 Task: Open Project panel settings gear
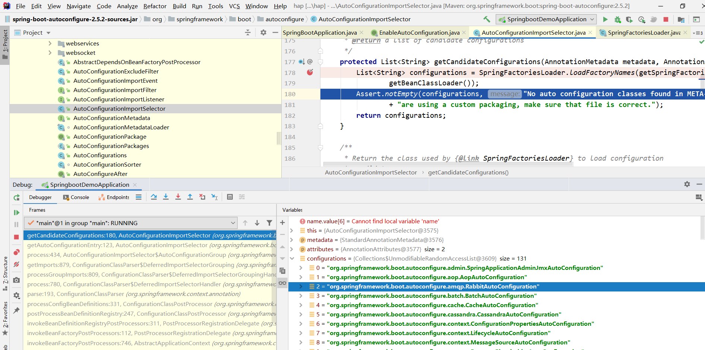click(x=263, y=33)
